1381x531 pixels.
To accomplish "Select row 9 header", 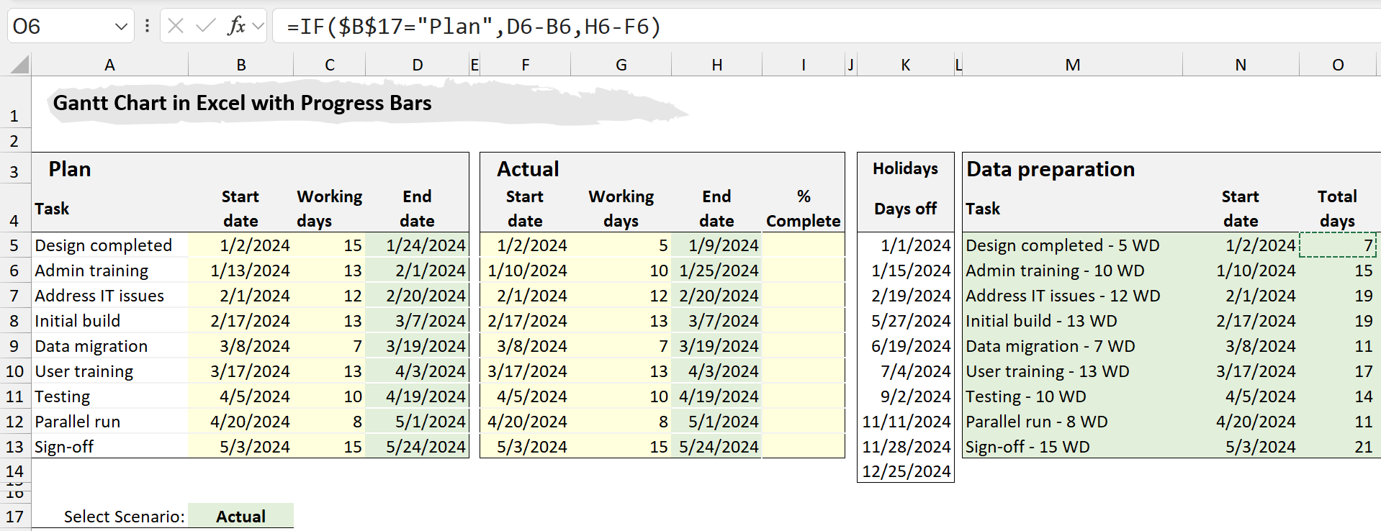I will click(x=14, y=346).
